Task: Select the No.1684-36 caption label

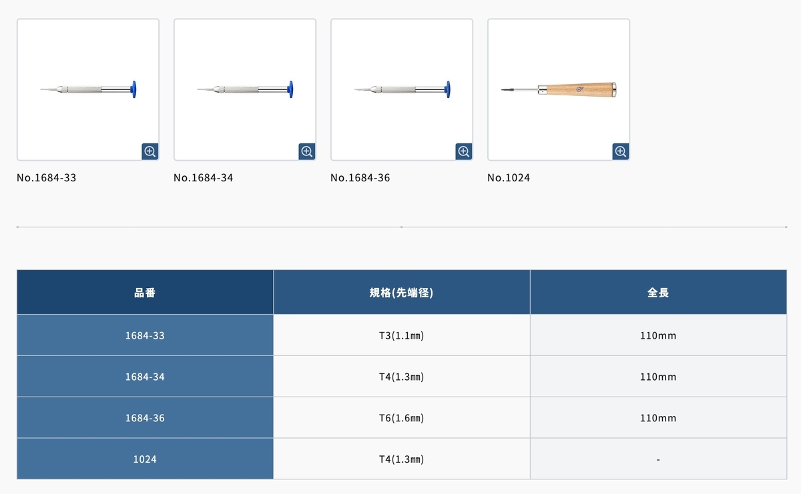Action: tap(360, 178)
